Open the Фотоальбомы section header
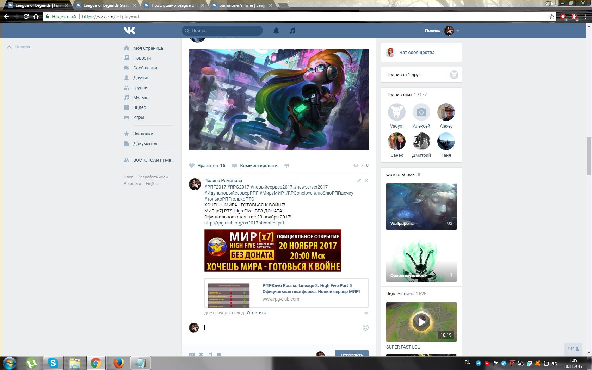 coord(403,175)
